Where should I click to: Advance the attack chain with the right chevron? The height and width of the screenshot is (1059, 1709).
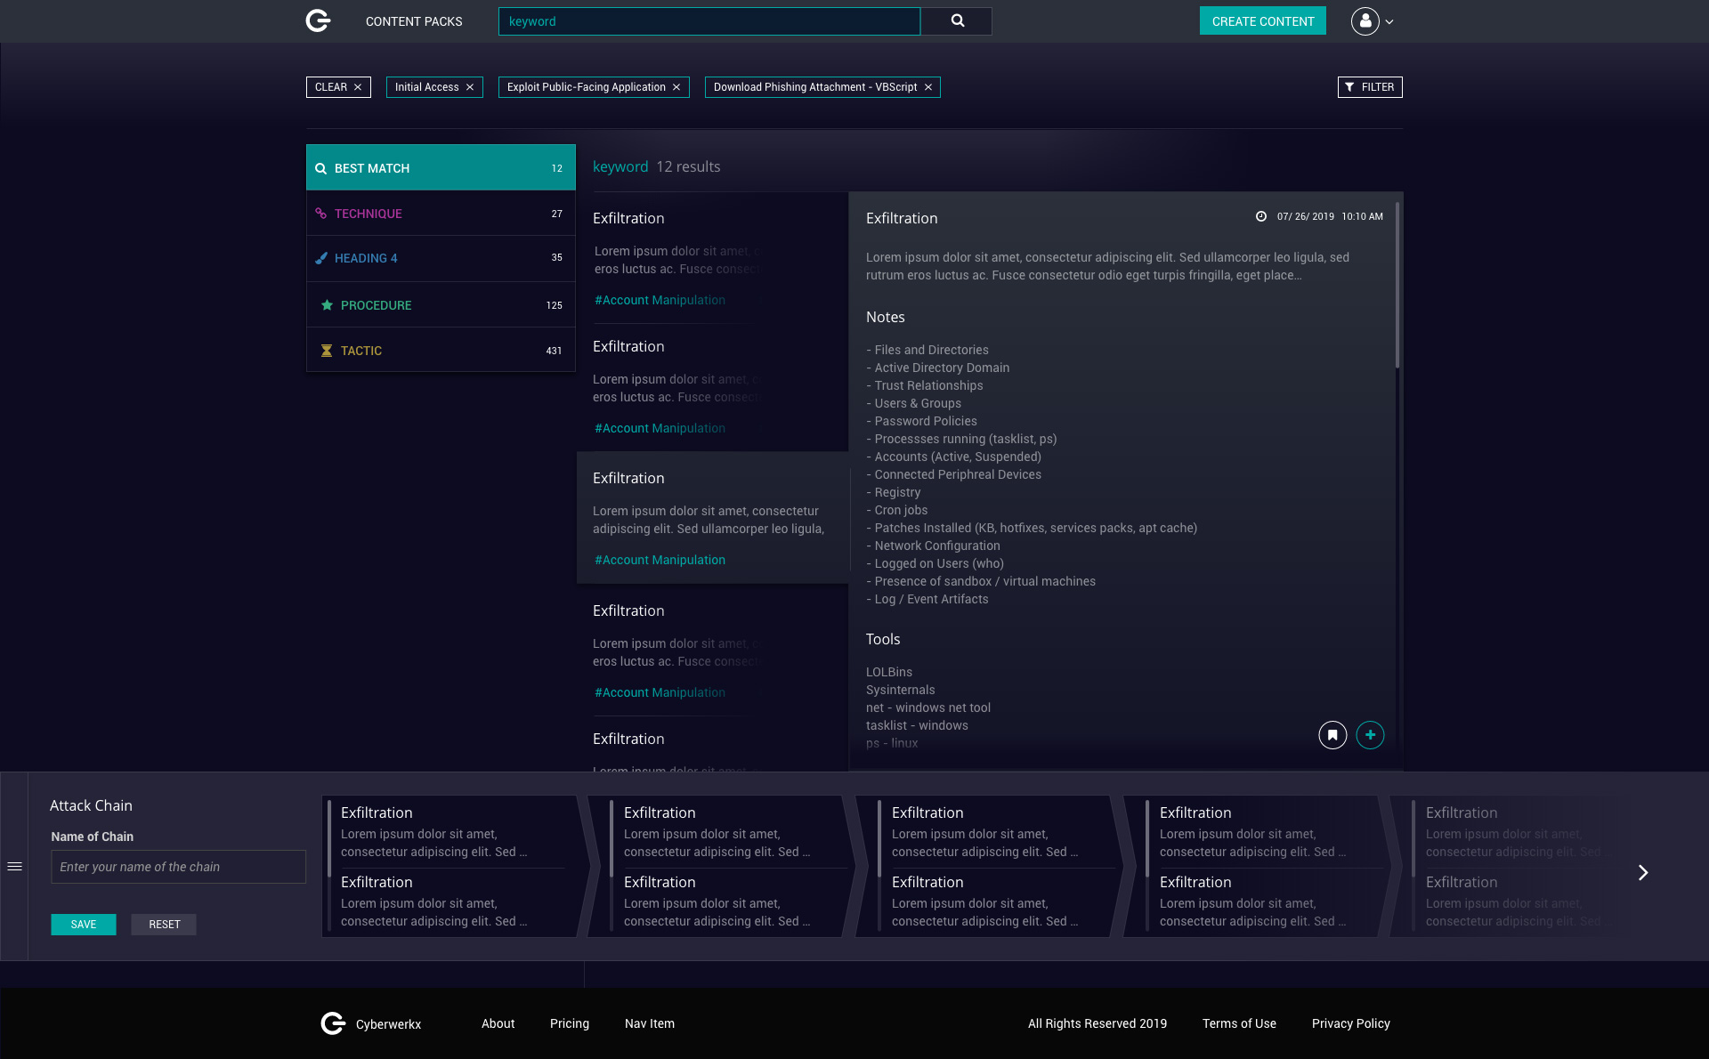(x=1642, y=873)
